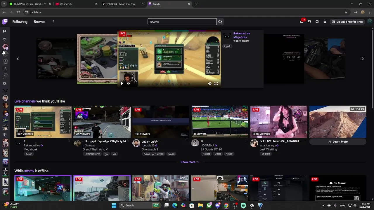Screen dimensions: 374x210
Task: Click Learn More on the ad
Action: 338,141
